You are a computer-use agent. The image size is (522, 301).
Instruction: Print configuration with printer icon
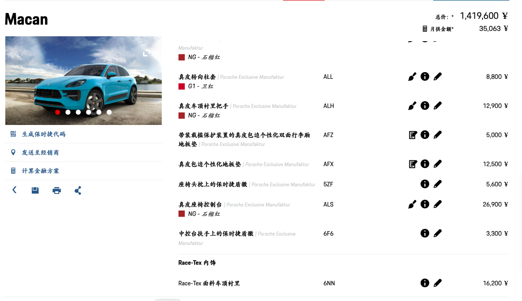pos(57,190)
